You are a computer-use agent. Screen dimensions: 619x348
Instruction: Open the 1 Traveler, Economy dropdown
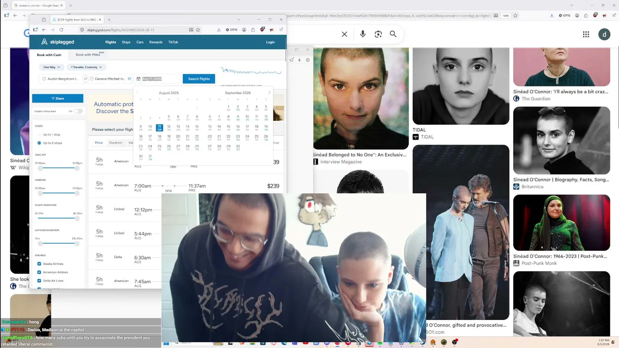pos(86,67)
